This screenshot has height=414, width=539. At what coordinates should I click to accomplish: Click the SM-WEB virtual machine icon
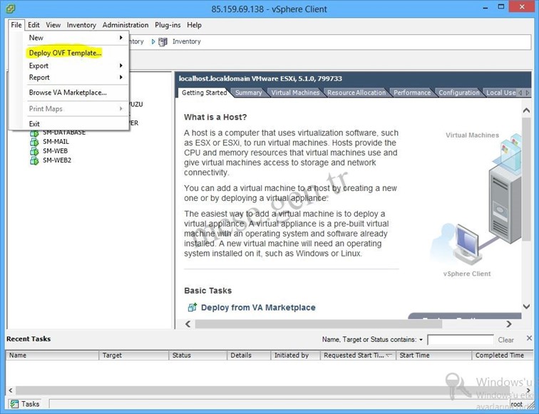34,151
